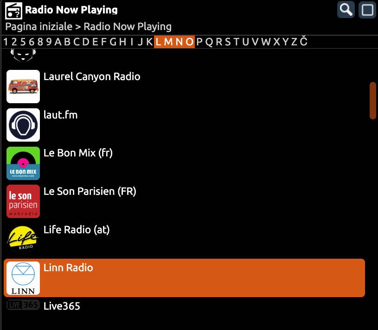Open the search magnifier icon
The height and width of the screenshot is (330, 378).
pyautogui.click(x=346, y=10)
